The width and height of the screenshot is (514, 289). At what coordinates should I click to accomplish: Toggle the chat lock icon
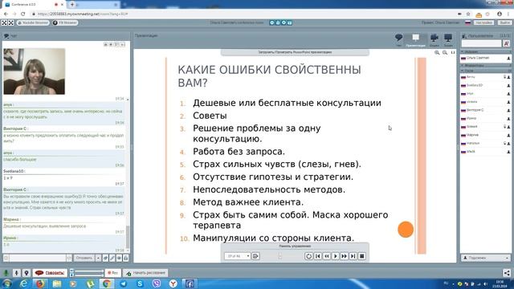[125, 258]
